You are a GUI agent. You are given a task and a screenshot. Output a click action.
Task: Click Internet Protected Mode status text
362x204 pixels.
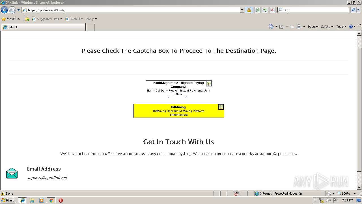pos(281,194)
